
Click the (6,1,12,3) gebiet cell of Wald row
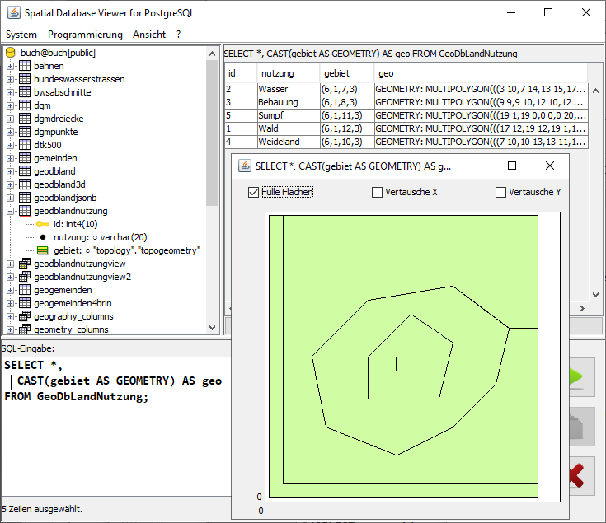point(347,128)
